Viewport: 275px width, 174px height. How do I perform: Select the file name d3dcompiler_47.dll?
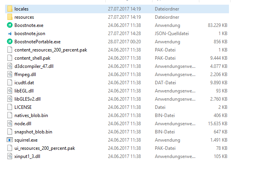34,66
